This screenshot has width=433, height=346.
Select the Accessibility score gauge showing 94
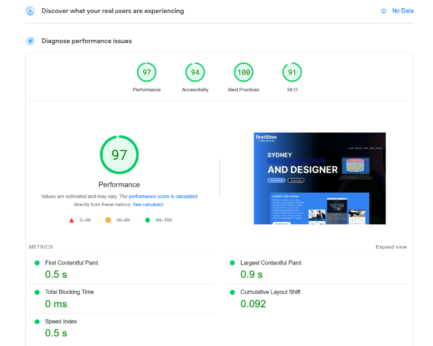point(195,72)
